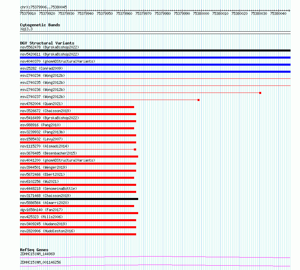Screen dimensions: 300x270
Task: Select esv1585432 (Levy2007) label
Action: click(41, 139)
